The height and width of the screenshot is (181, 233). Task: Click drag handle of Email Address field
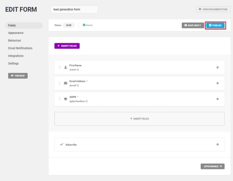pos(60,83)
